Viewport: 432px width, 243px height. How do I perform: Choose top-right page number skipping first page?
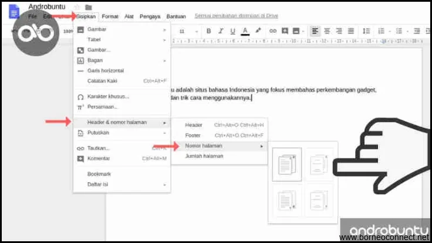[x=319, y=164]
